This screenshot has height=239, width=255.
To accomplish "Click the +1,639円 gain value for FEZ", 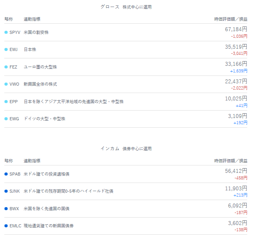I will click(239, 71).
